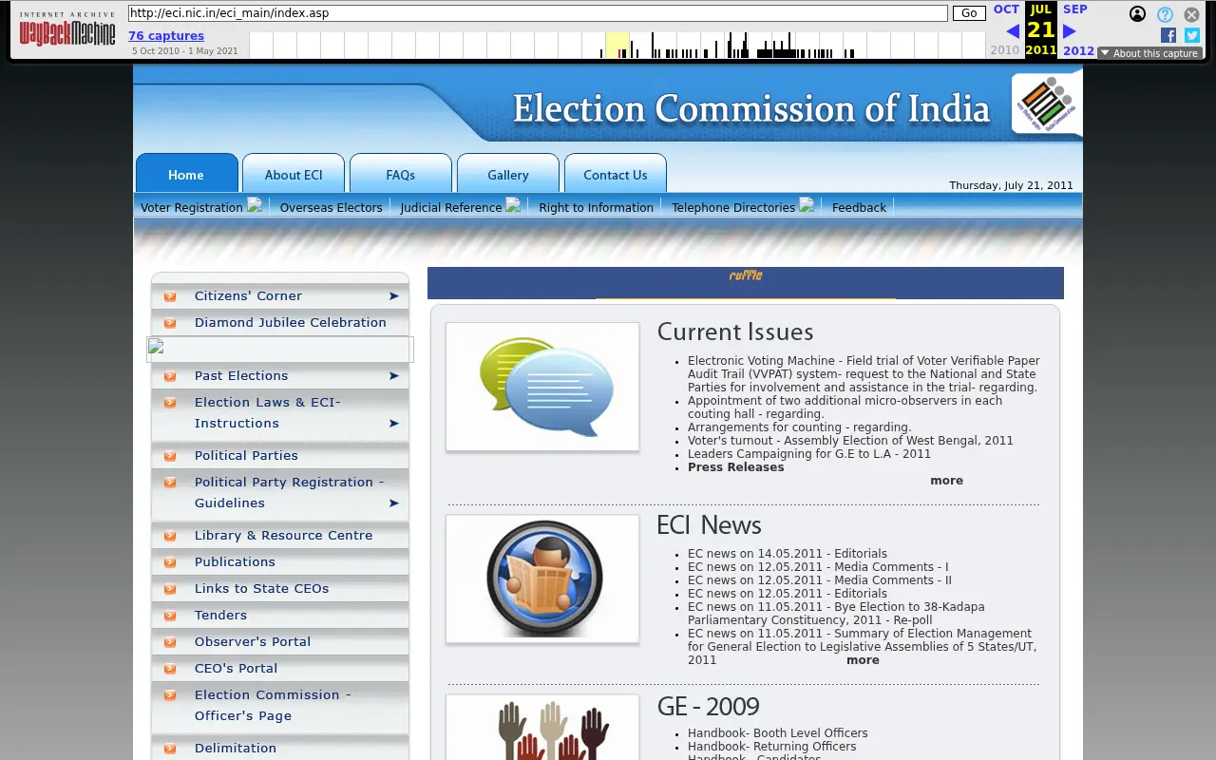Image resolution: width=1216 pixels, height=760 pixels.
Task: Open Leaders Campaigning for G.E to L.A link
Action: click(809, 454)
